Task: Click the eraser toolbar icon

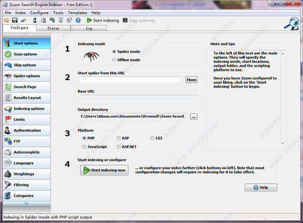Action: coord(23,20)
